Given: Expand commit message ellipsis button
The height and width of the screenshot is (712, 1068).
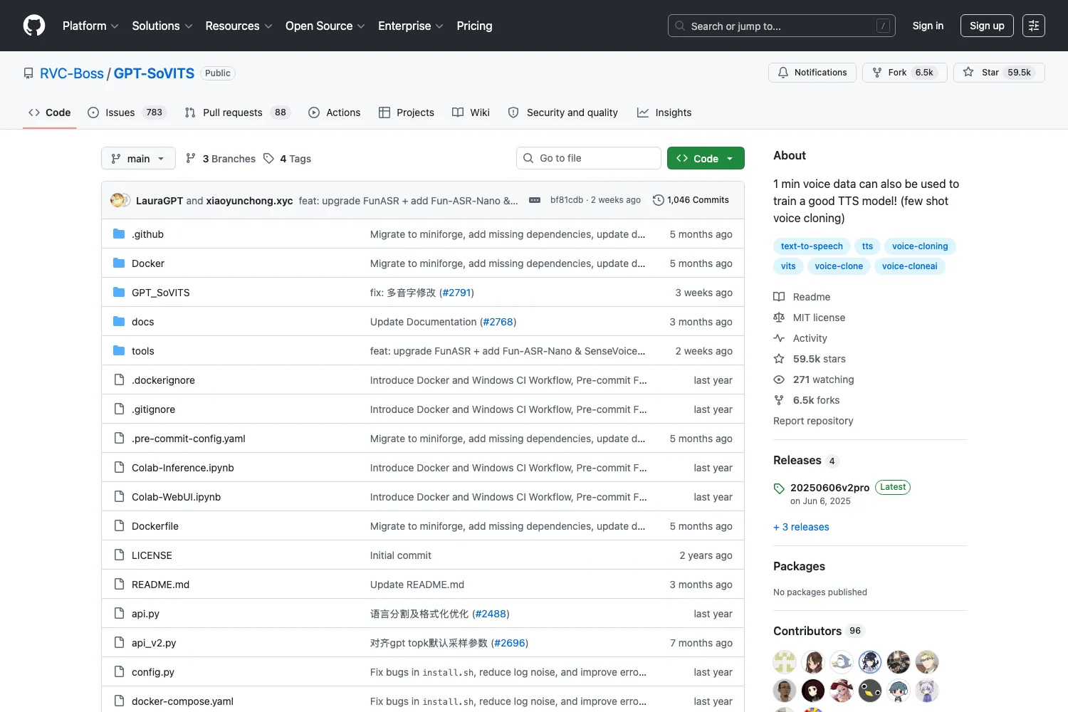Looking at the screenshot, I should coord(535,200).
